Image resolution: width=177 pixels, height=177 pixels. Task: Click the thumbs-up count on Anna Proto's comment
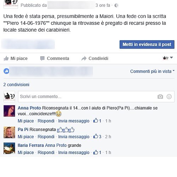pyautogui.click(x=97, y=121)
